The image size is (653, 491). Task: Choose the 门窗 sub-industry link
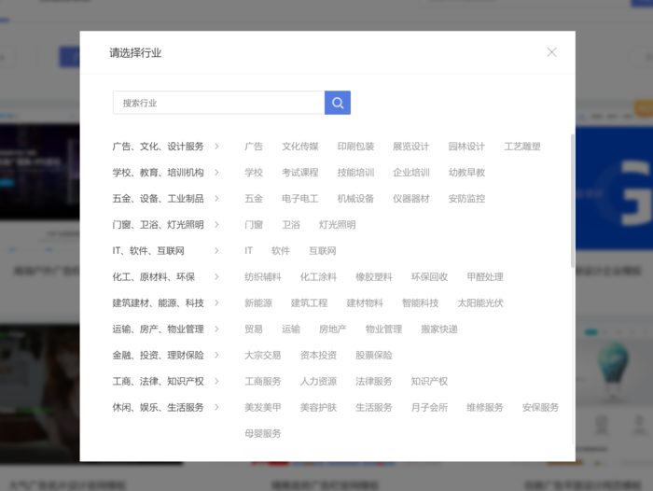point(254,225)
